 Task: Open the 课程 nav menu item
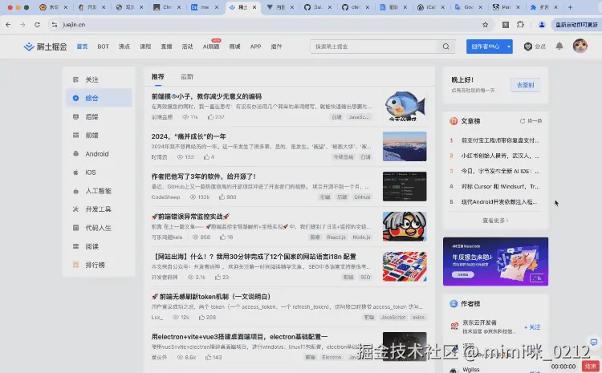click(145, 47)
